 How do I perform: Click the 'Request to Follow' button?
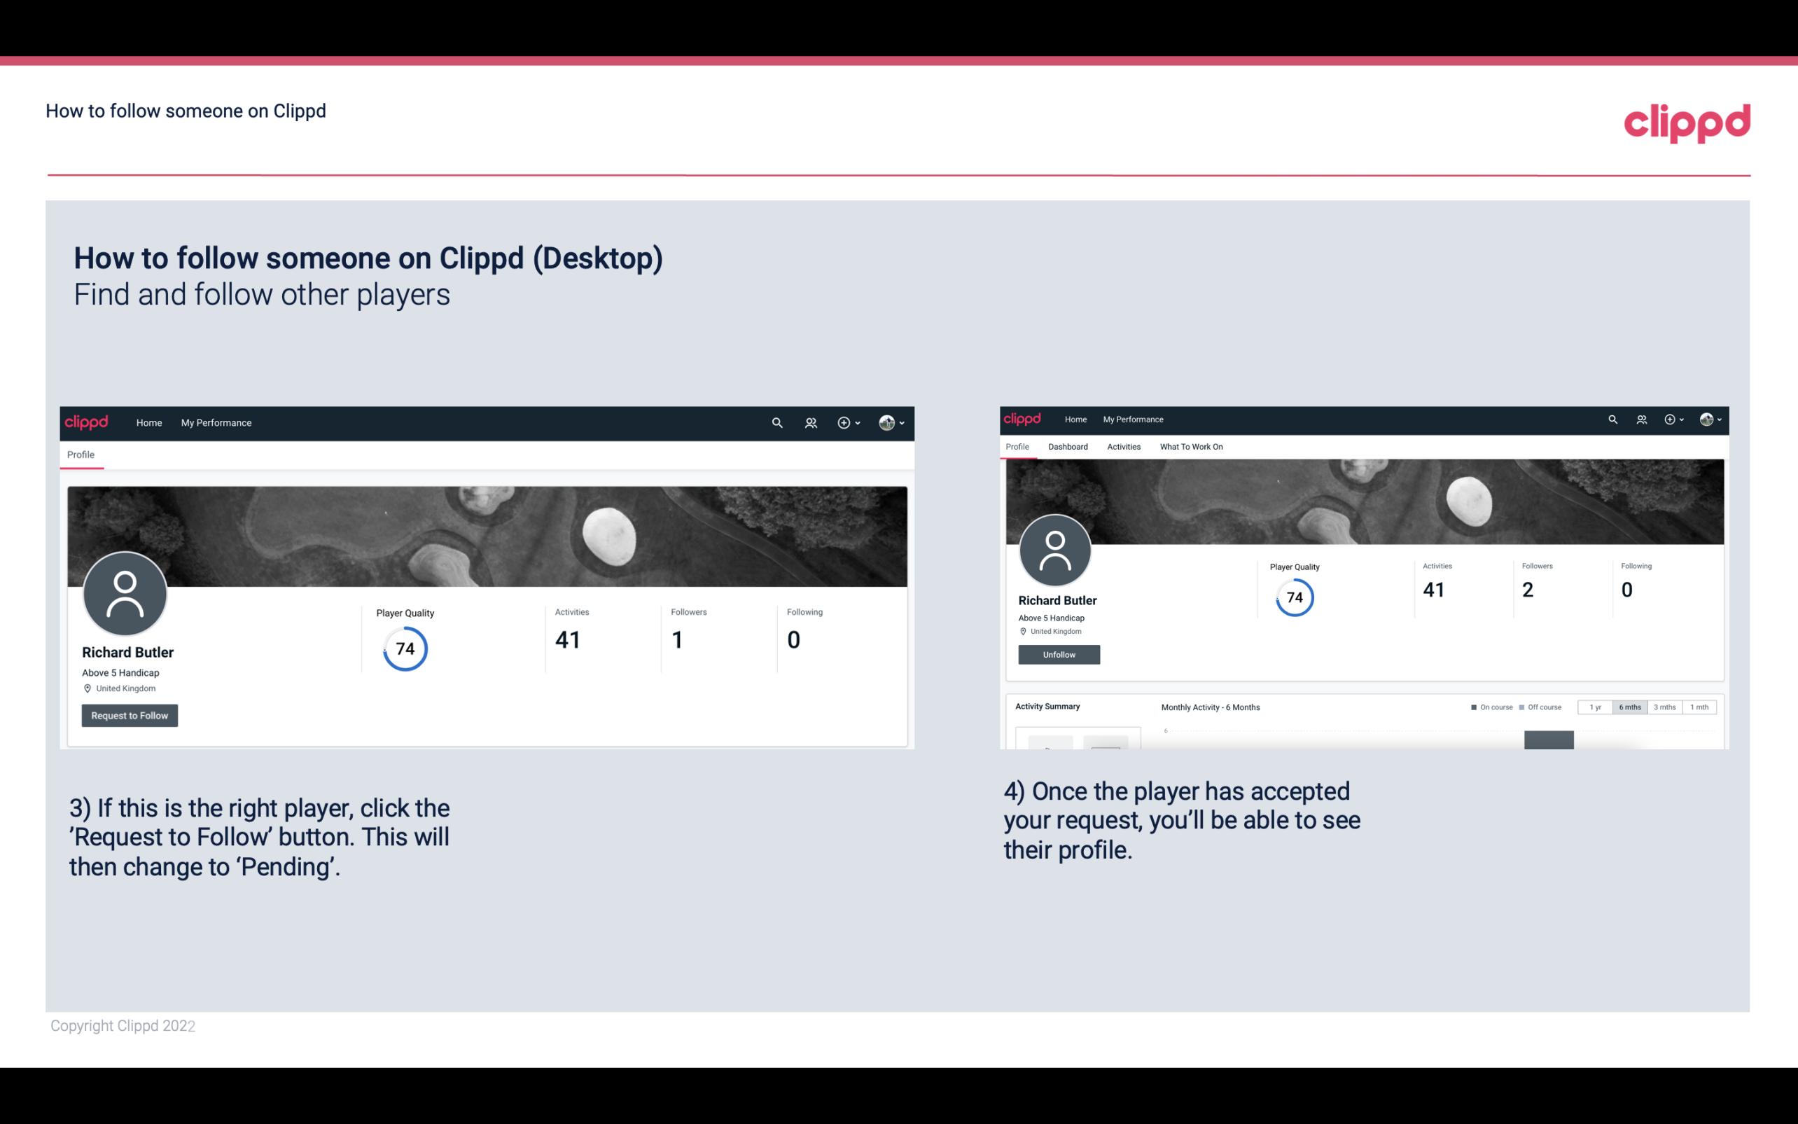coord(130,715)
